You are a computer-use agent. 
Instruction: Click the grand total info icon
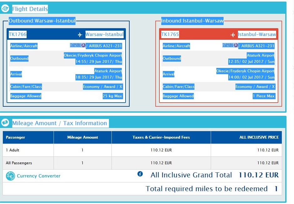coord(140,174)
